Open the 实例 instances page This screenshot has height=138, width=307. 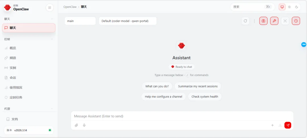[29, 68]
